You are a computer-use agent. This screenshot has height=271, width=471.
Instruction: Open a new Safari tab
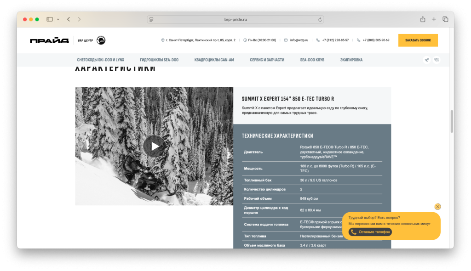tap(434, 19)
